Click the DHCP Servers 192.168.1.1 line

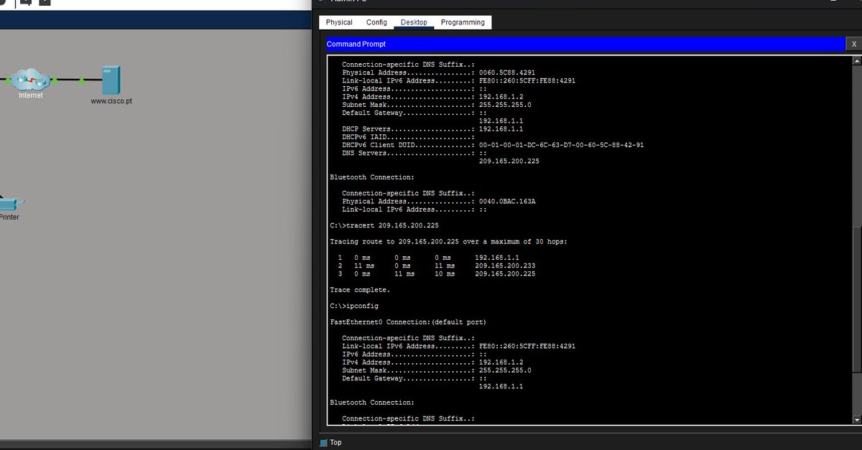click(432, 129)
